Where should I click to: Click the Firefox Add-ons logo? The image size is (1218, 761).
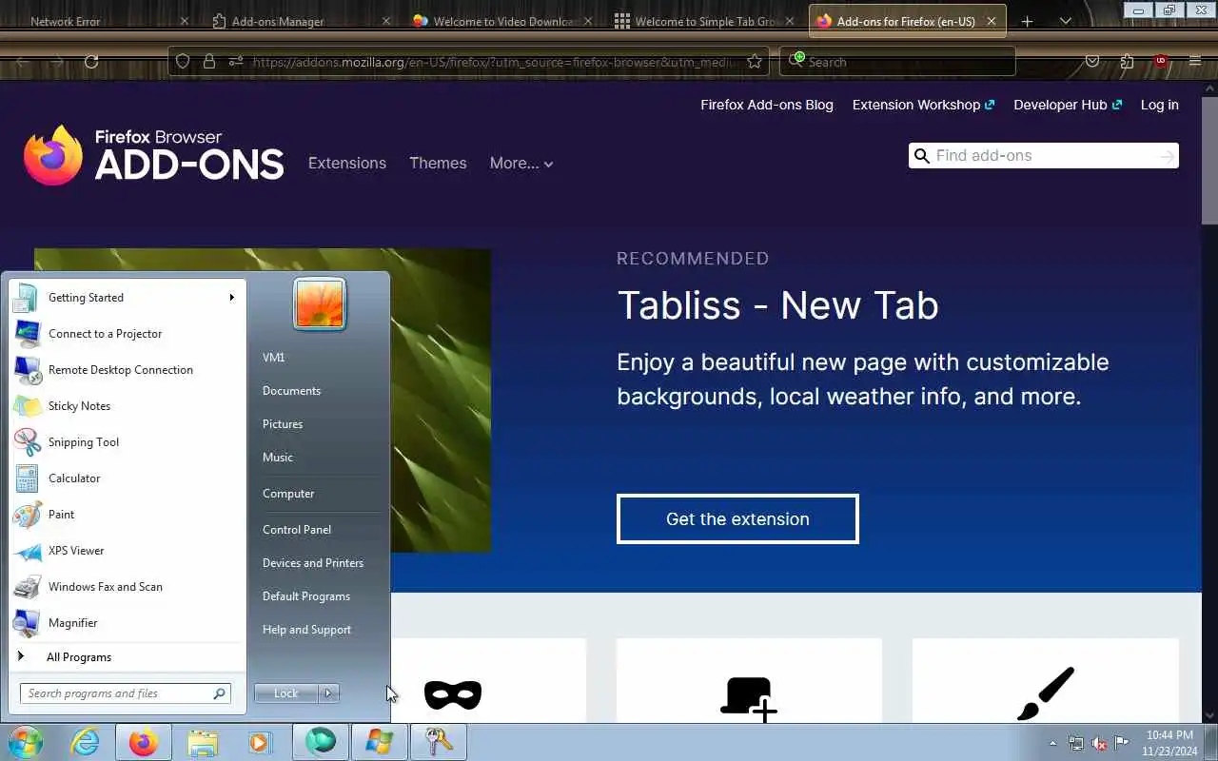154,155
